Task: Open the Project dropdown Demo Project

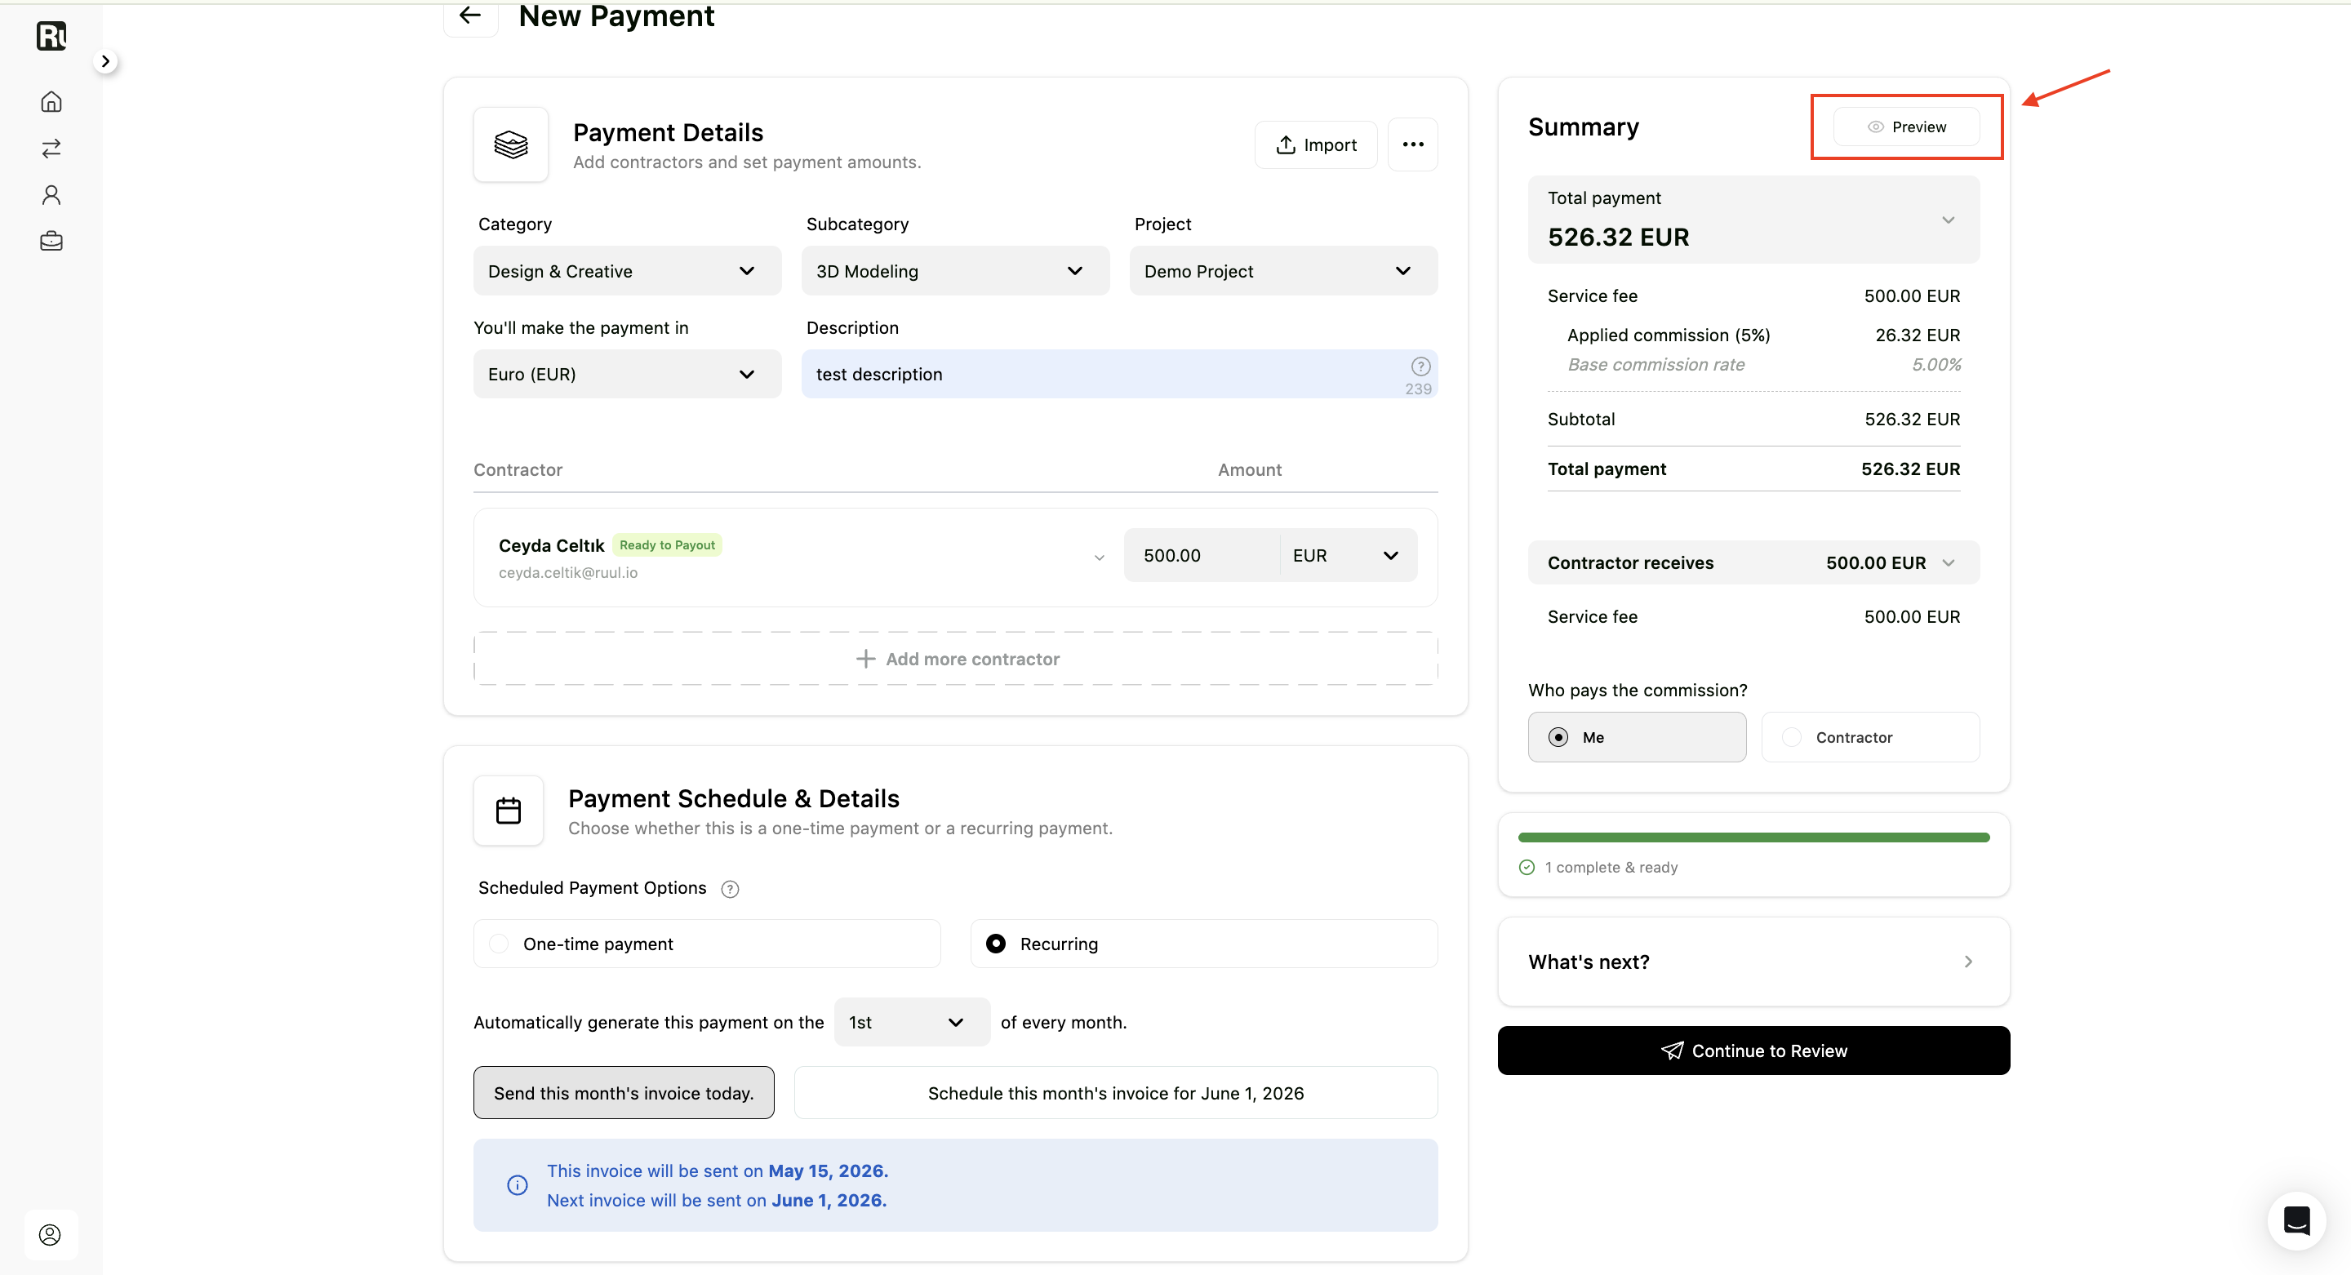Action: [1283, 271]
